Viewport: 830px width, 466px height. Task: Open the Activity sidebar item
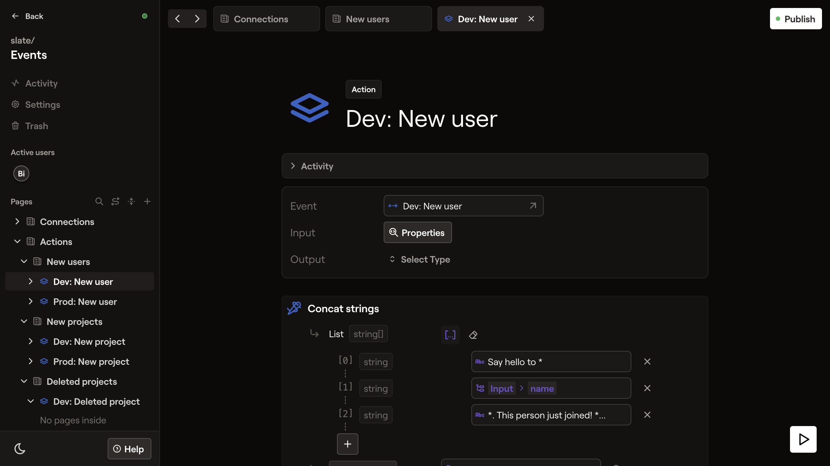click(x=34, y=83)
